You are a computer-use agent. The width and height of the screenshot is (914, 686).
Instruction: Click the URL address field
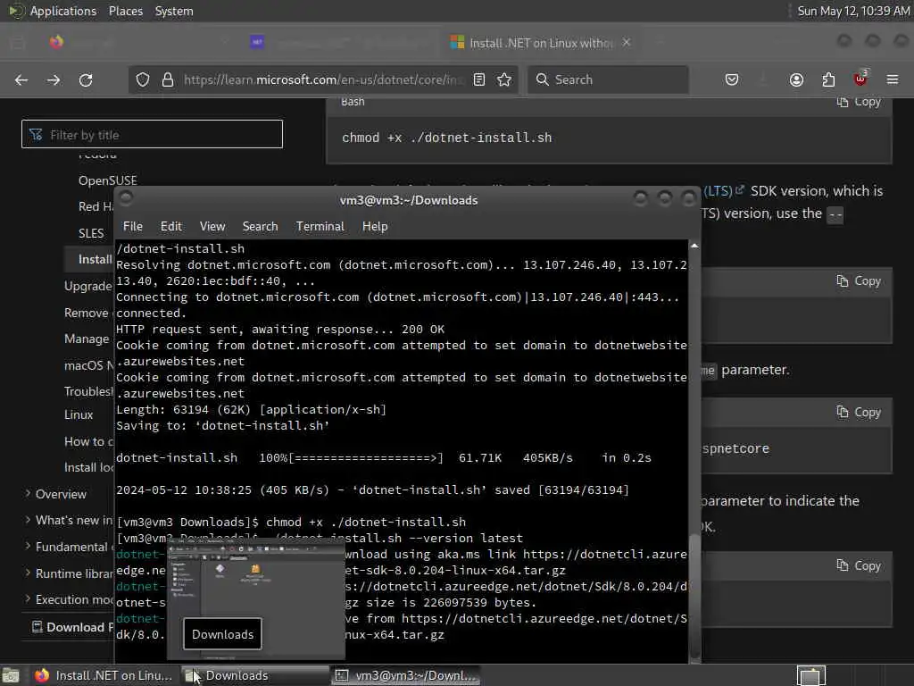point(323,79)
